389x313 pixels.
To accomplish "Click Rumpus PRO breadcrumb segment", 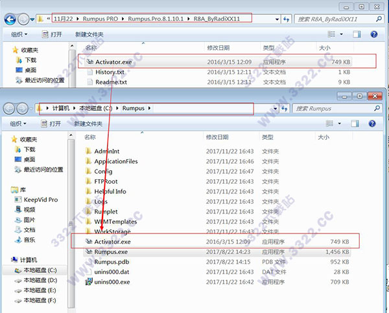I will click(x=100, y=19).
